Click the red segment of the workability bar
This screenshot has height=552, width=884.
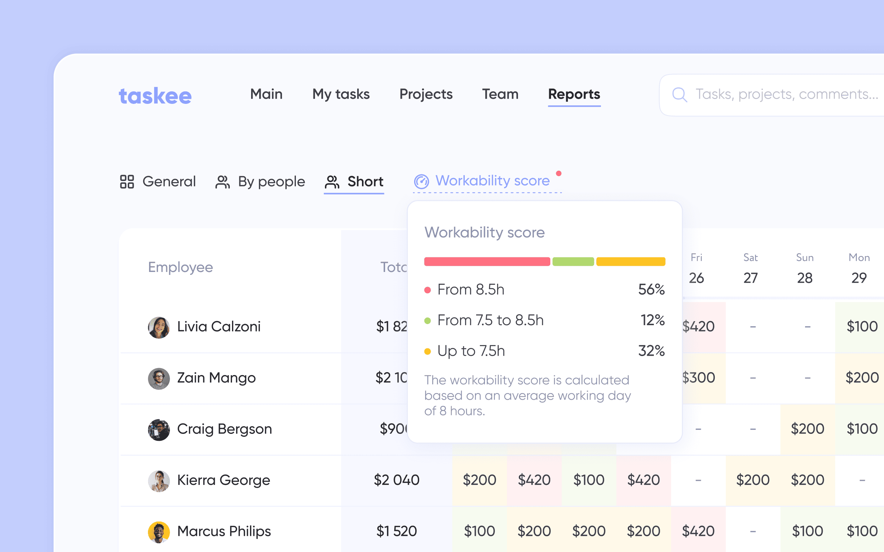click(x=487, y=261)
